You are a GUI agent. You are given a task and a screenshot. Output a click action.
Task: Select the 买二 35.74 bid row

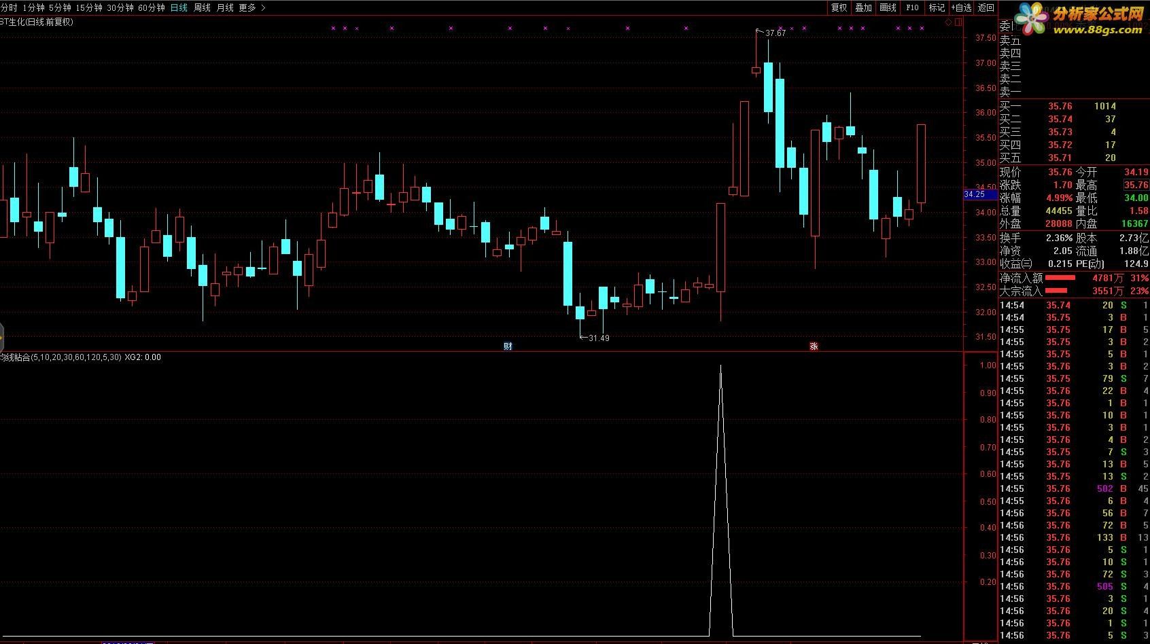coord(1073,119)
